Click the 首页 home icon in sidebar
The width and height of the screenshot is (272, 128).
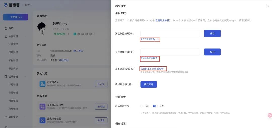click(x=6, y=28)
